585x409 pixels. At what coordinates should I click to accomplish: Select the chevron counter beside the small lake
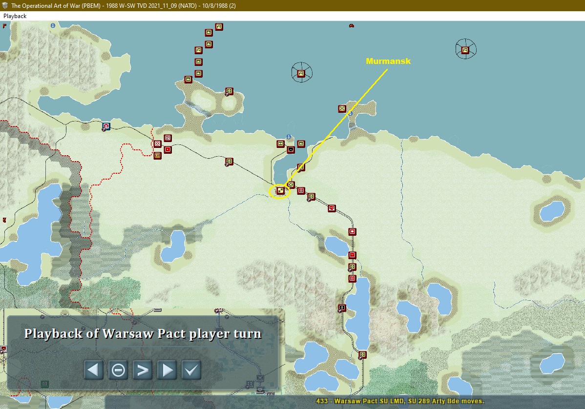click(352, 255)
